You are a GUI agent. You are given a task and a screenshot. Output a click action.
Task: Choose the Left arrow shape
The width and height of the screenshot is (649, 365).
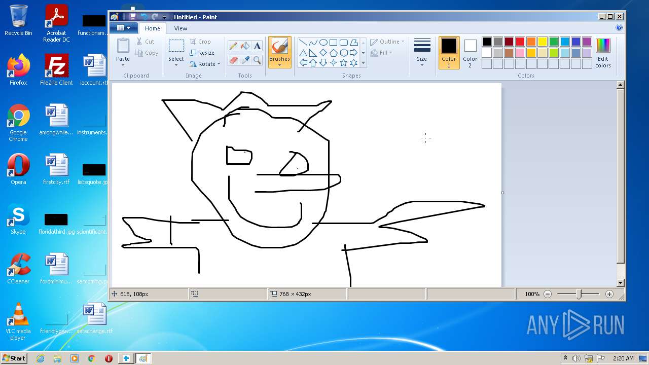click(303, 63)
